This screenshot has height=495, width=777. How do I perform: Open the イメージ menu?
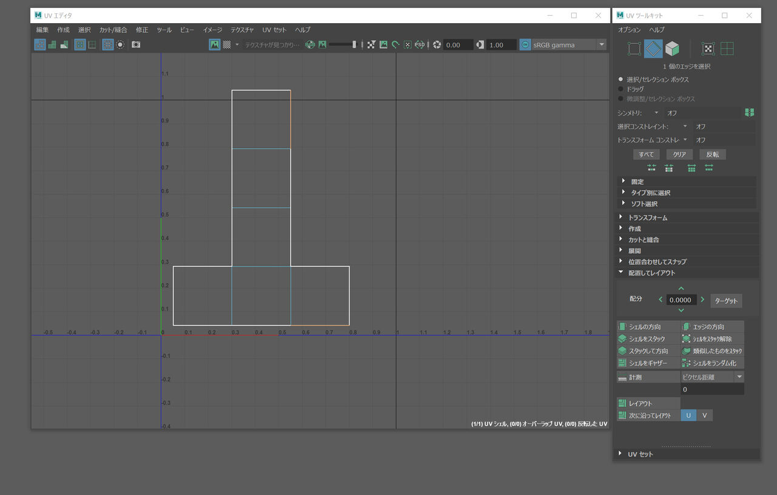(212, 30)
